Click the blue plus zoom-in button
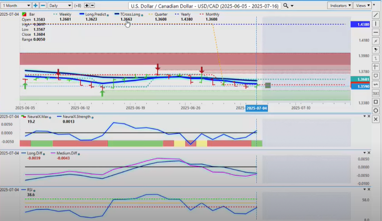The image size is (382, 221). [35, 5]
